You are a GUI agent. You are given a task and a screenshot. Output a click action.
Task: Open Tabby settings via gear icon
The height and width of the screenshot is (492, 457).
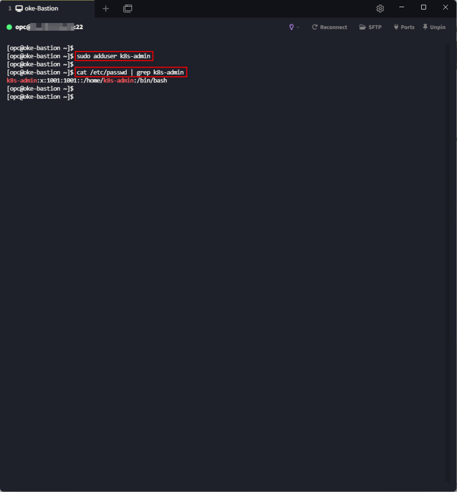tap(380, 8)
